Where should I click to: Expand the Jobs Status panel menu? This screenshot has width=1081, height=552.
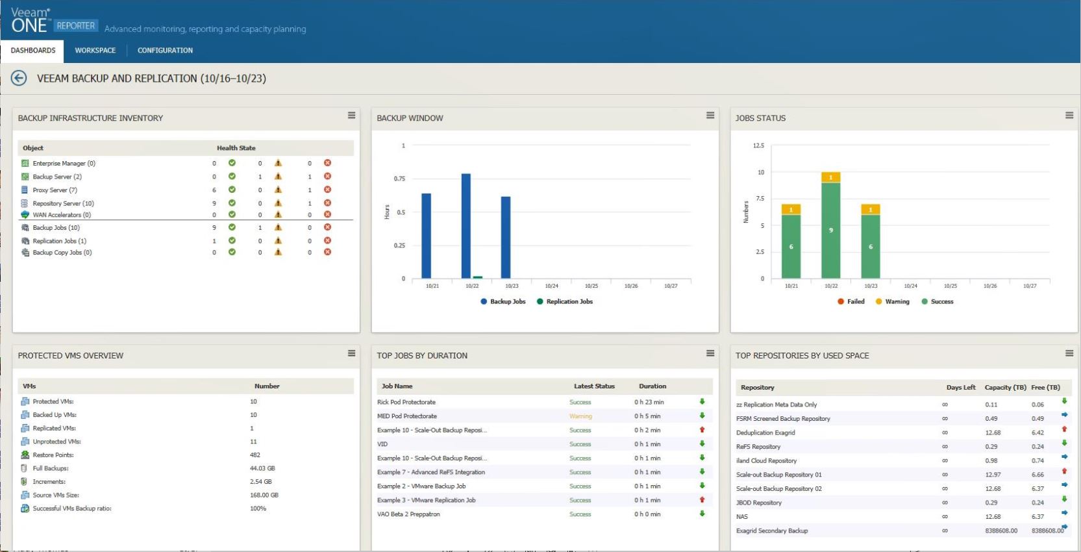pos(1069,116)
